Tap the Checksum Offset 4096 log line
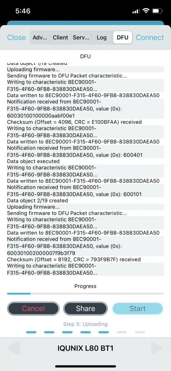 (x=74, y=122)
